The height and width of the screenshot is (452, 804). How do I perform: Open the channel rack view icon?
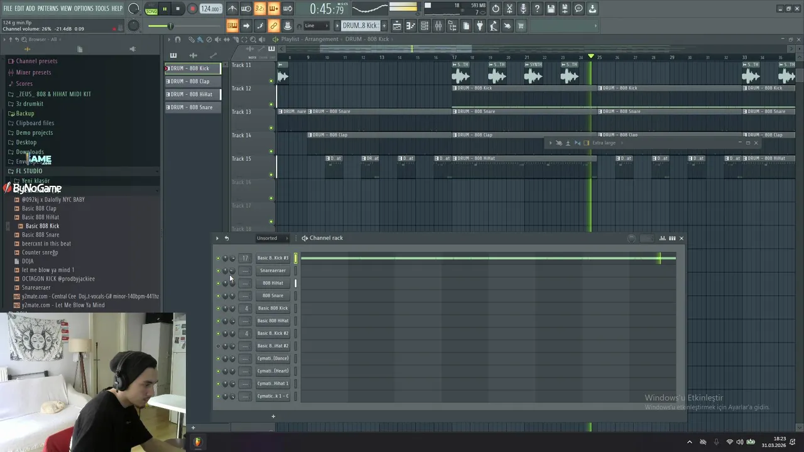tap(425, 26)
